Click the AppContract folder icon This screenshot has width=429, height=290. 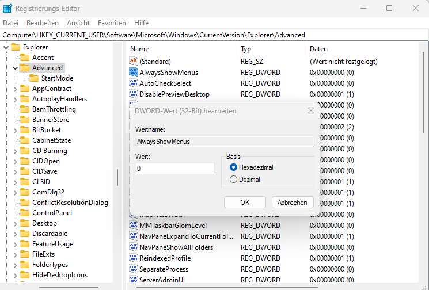(25, 89)
